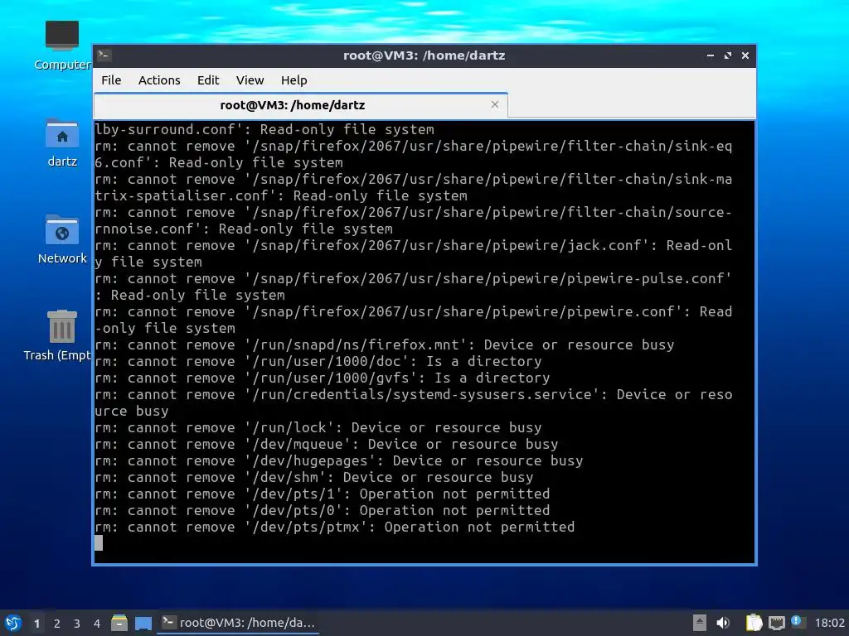Click the '/dev/pts/ptmx' error line

335,527
